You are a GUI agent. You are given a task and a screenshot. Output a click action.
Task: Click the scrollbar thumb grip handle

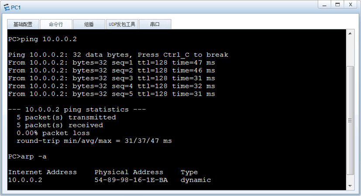pyautogui.click(x=350, y=120)
